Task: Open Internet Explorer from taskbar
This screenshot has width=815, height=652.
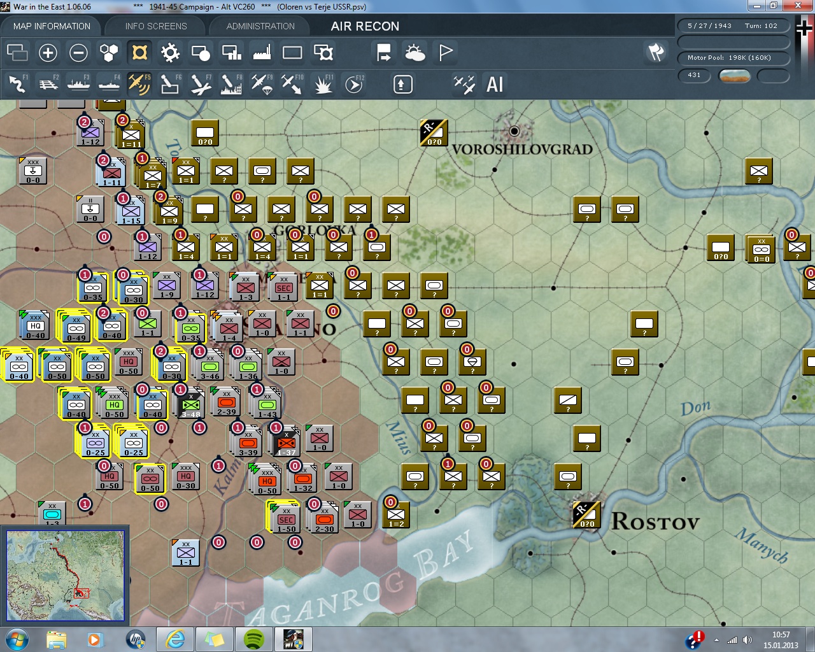Action: pos(175,639)
